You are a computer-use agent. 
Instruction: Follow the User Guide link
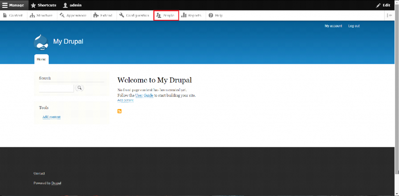click(x=144, y=95)
